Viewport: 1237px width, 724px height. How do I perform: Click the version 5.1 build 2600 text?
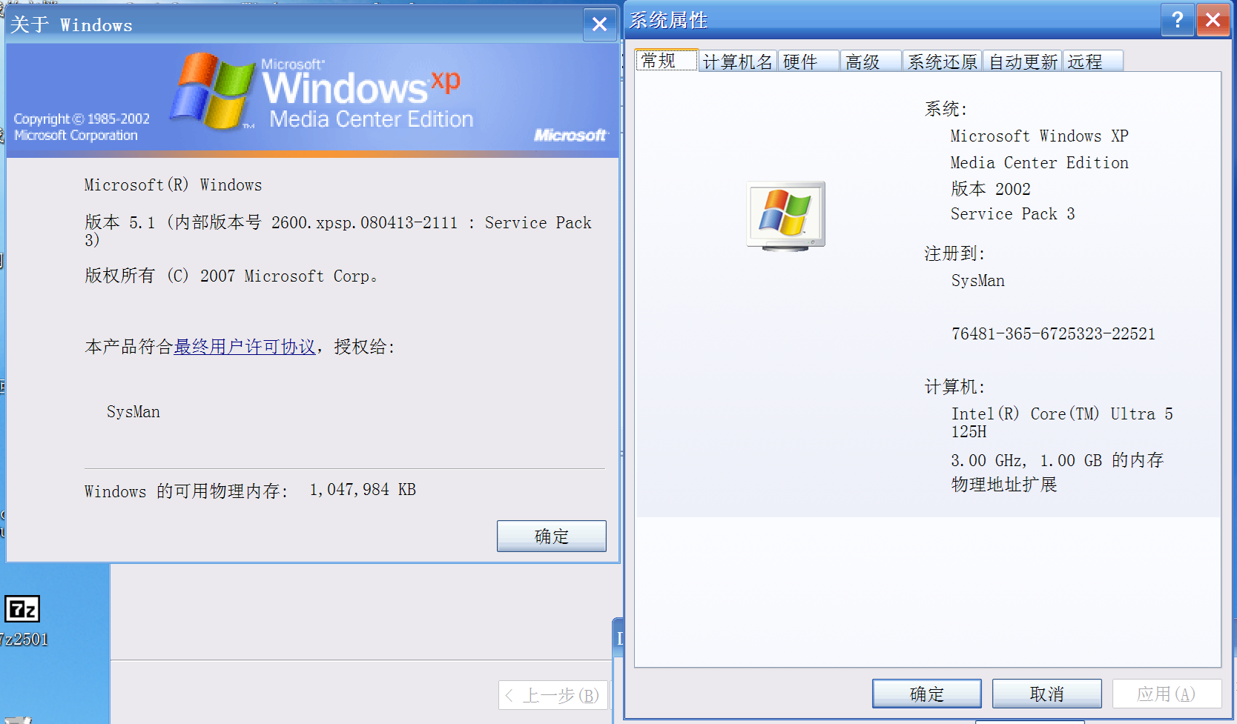[x=337, y=230]
